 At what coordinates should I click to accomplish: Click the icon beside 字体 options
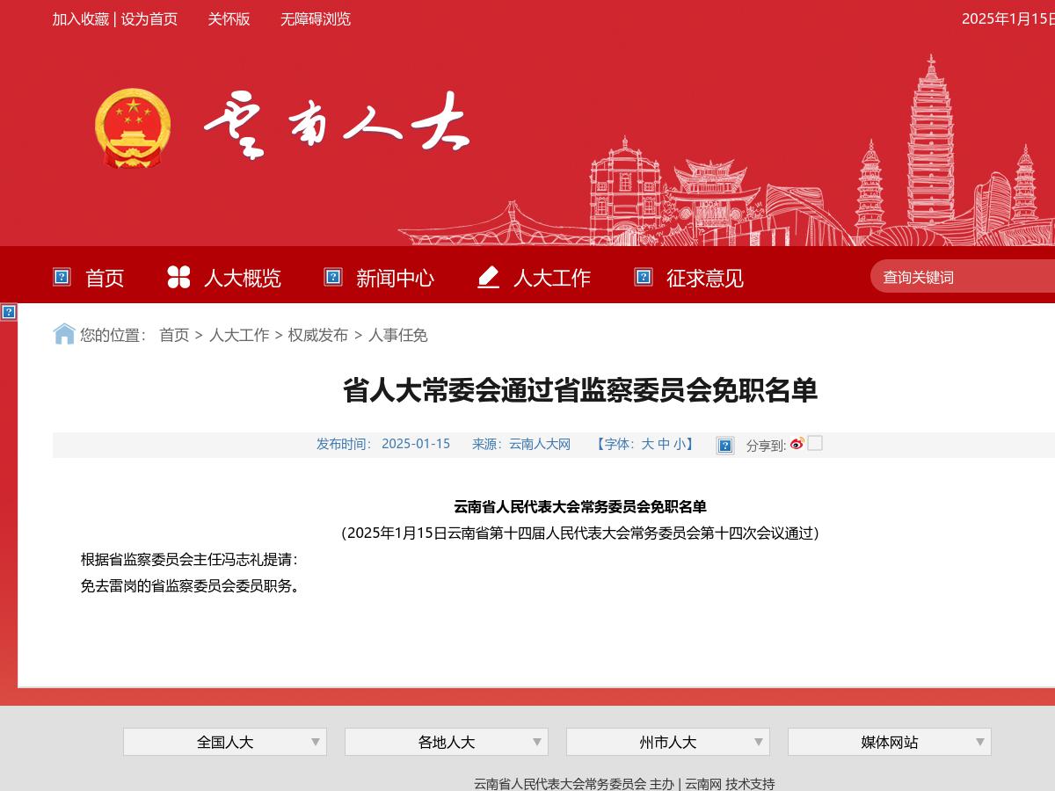[724, 446]
